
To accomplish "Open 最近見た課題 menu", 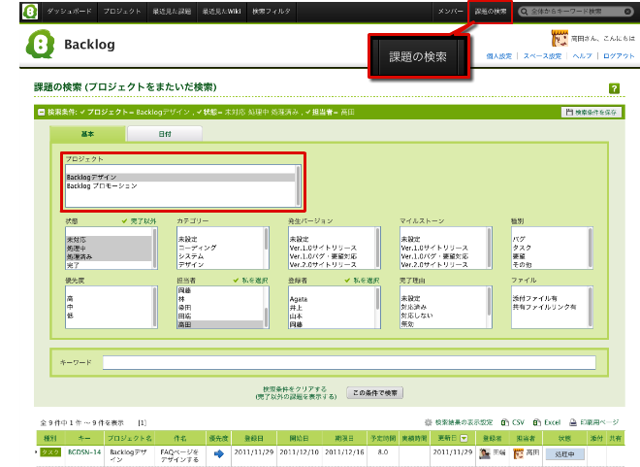I will 172,12.
